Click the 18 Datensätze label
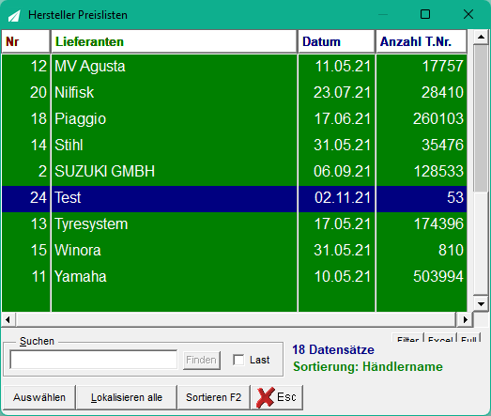The image size is (491, 416). (333, 350)
